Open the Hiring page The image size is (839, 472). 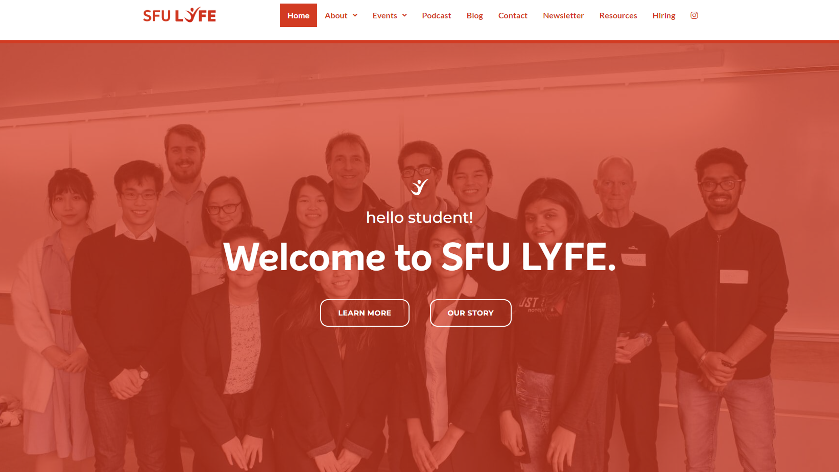pos(664,15)
